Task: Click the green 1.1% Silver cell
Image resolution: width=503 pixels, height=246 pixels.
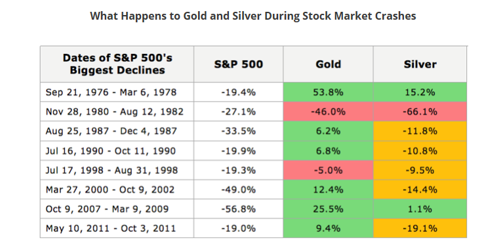Action: (420, 209)
